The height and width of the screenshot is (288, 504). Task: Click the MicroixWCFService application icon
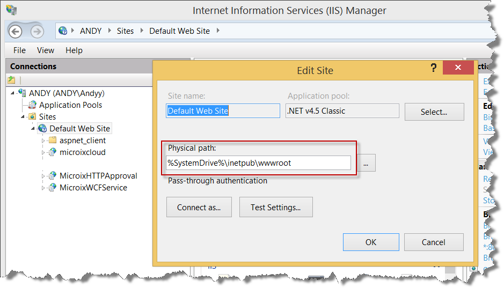(x=53, y=188)
